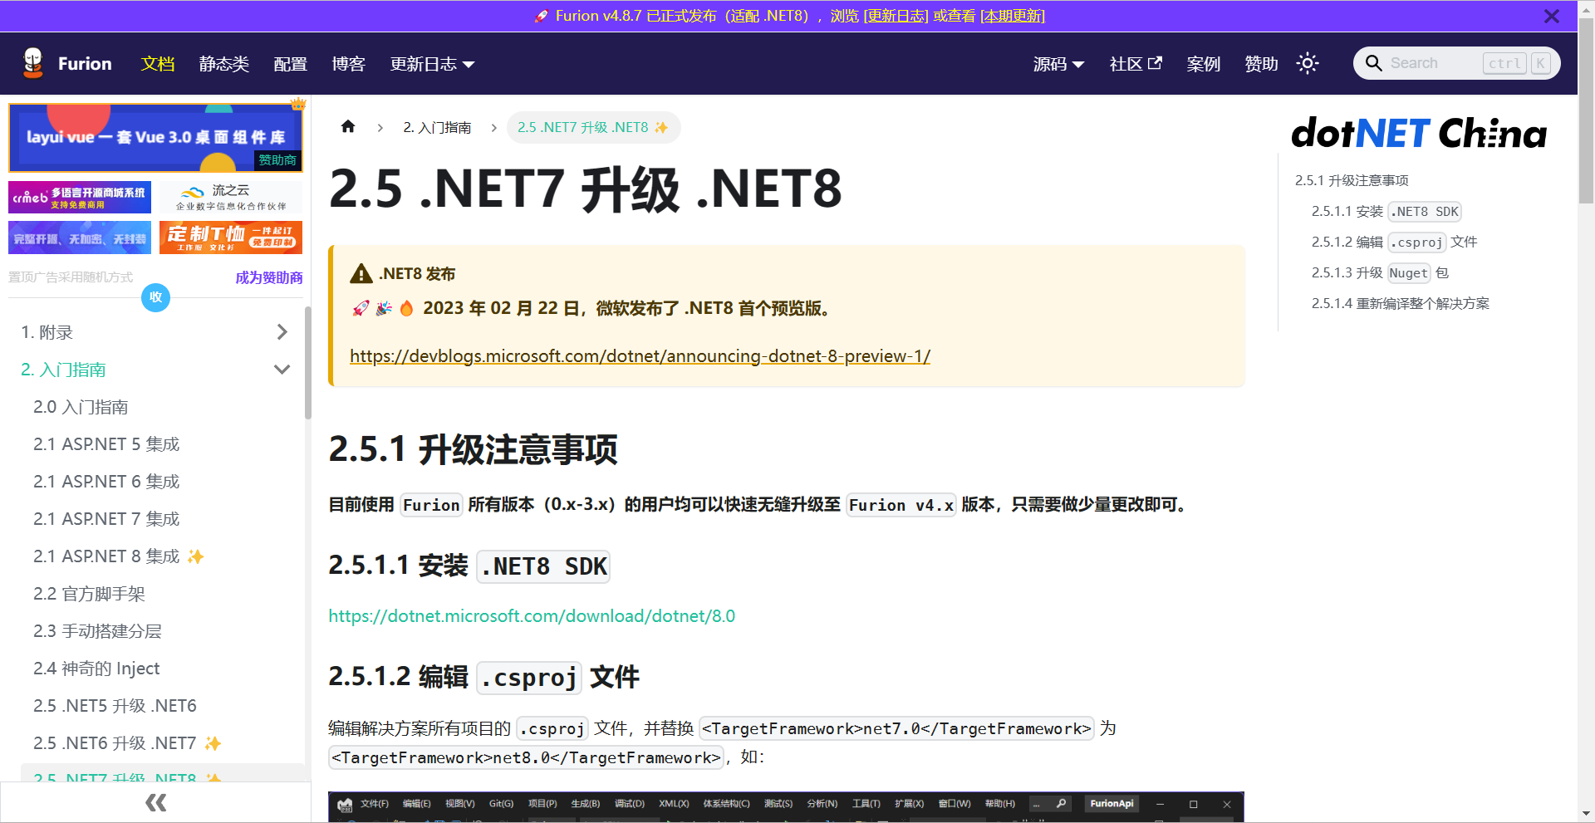The width and height of the screenshot is (1595, 823).
Task: Jump to 2.5.1.1 安装 .NET8 SDK in contents
Action: [x=1386, y=211]
